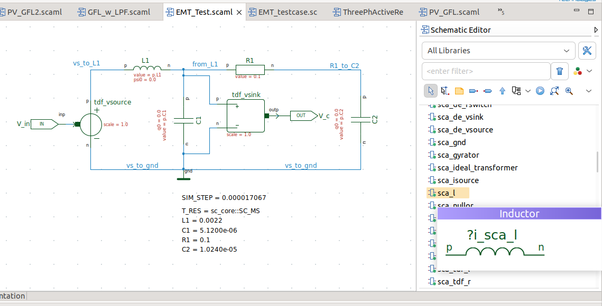Open dropdown next to hierarchy tree icon

click(528, 91)
